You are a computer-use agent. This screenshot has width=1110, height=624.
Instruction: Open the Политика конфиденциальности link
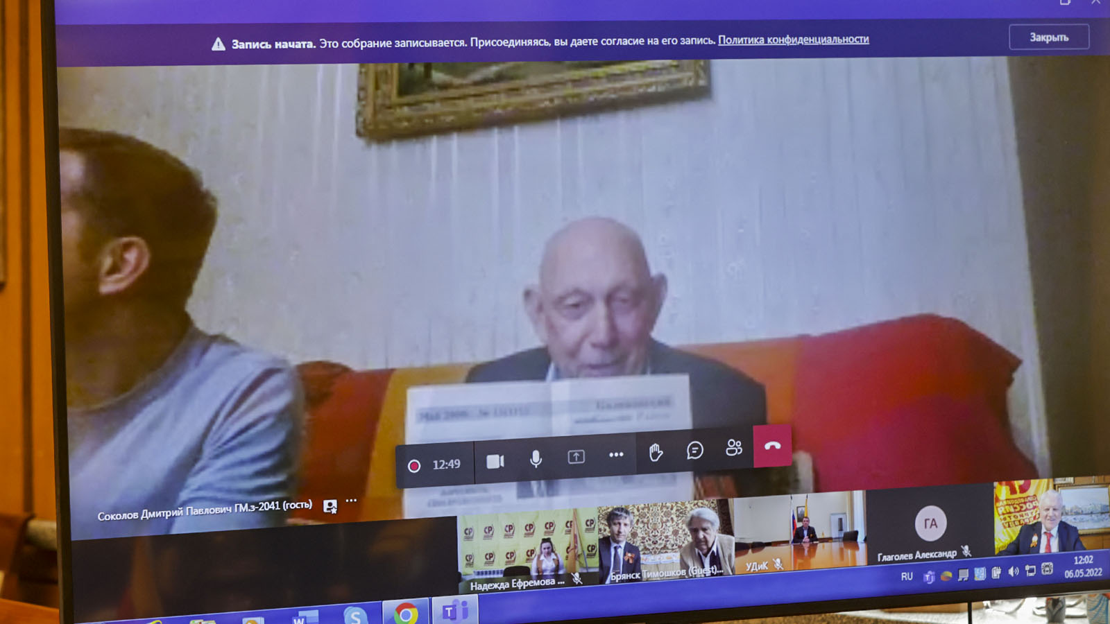click(x=793, y=40)
